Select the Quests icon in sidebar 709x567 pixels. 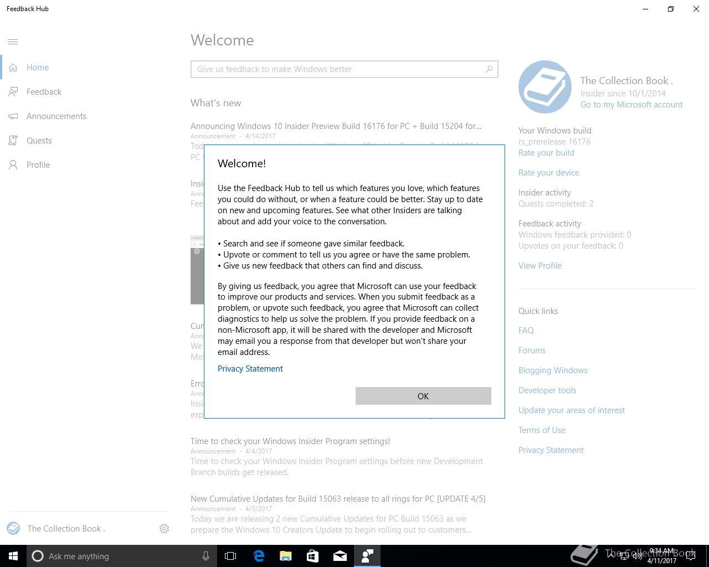(x=13, y=141)
